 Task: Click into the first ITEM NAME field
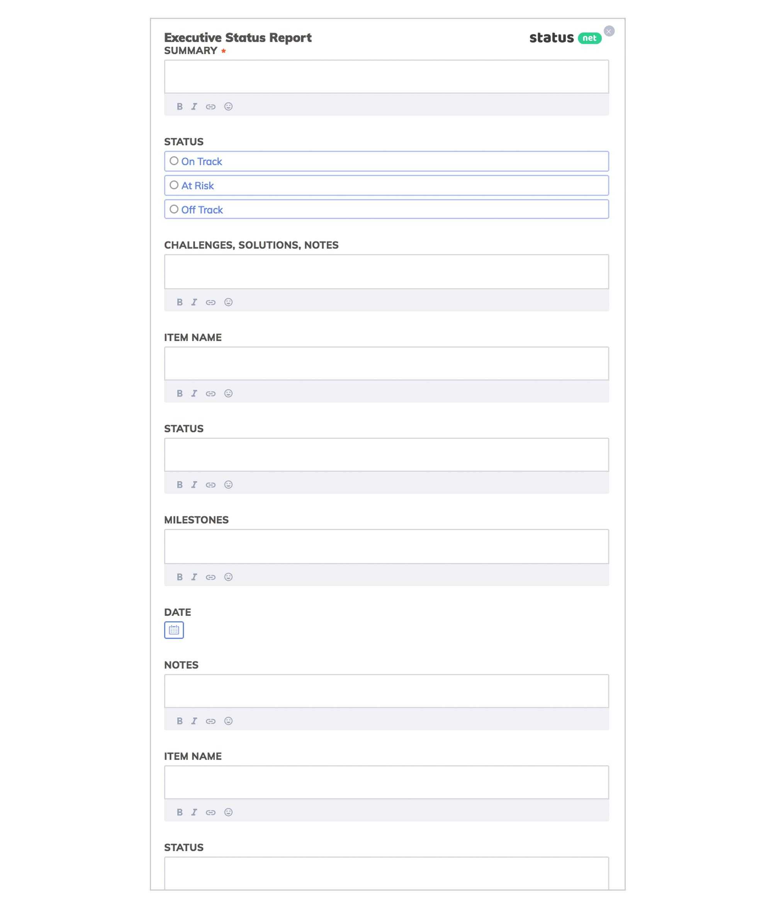[x=387, y=363]
